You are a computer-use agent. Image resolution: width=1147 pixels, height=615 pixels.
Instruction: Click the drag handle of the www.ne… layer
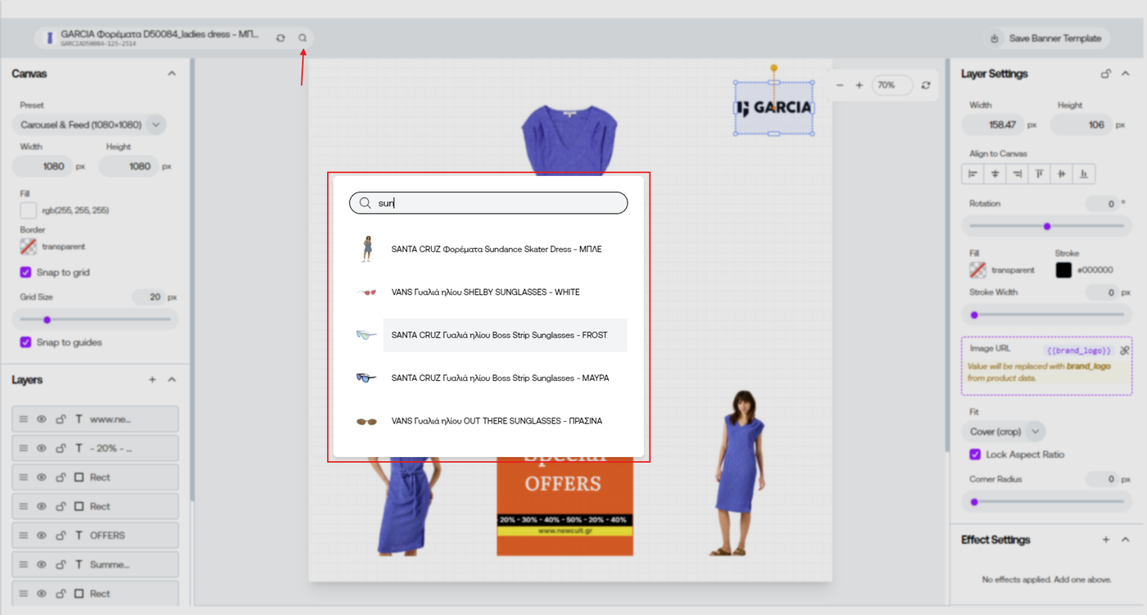point(24,419)
